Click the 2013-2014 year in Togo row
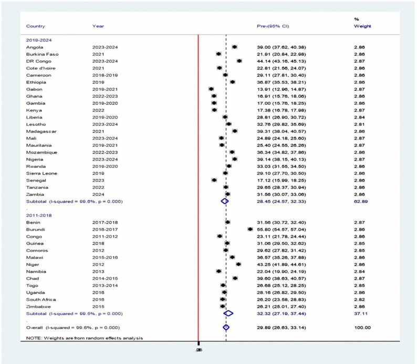Image resolution: width=417 pixels, height=364 pixels. 105,286
